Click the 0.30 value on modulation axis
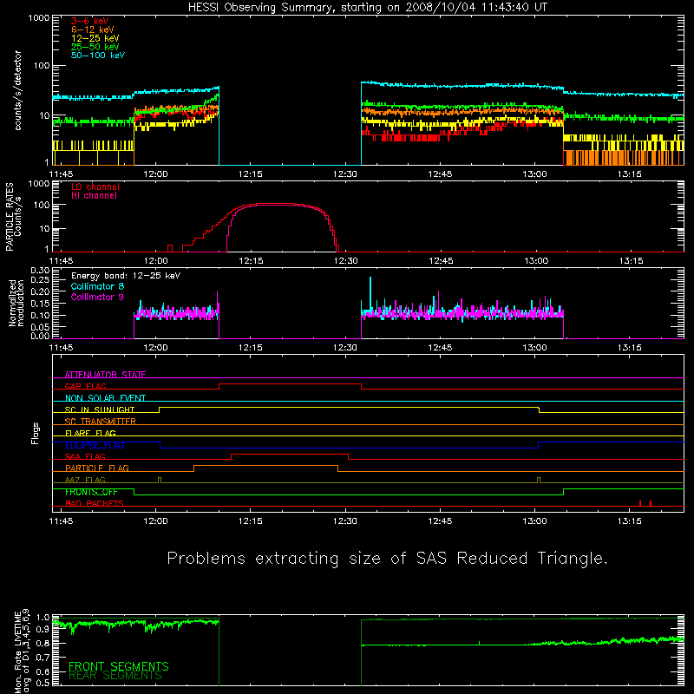 click(40, 271)
